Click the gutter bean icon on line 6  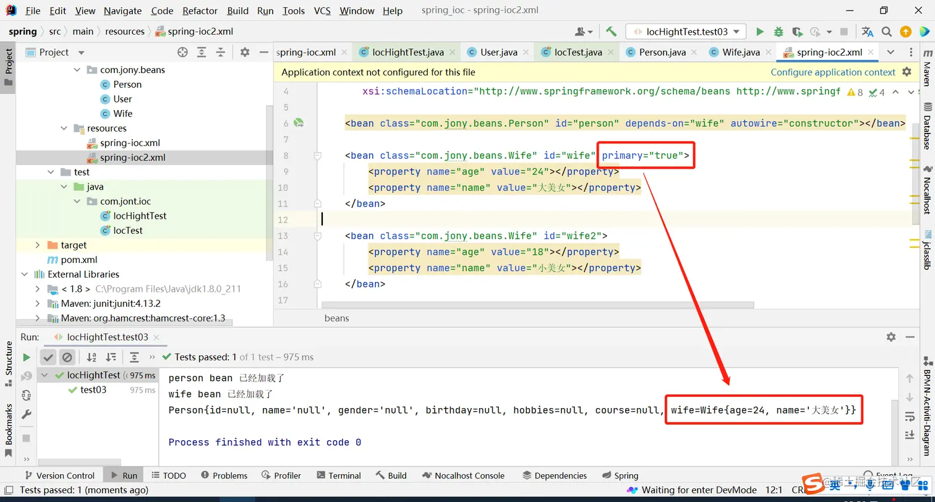click(299, 123)
